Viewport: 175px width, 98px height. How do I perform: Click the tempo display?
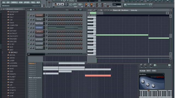click(73, 4)
